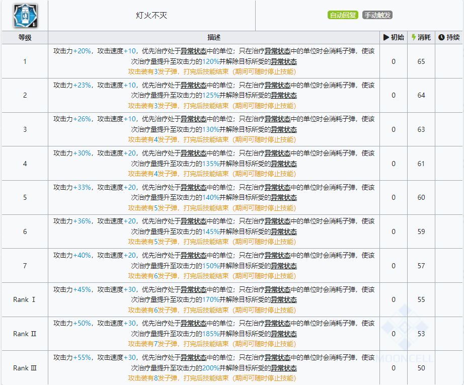This screenshot has width=464, height=385.
Task: Click the 200% healing value in Rank Ⅲ
Action: (x=210, y=368)
